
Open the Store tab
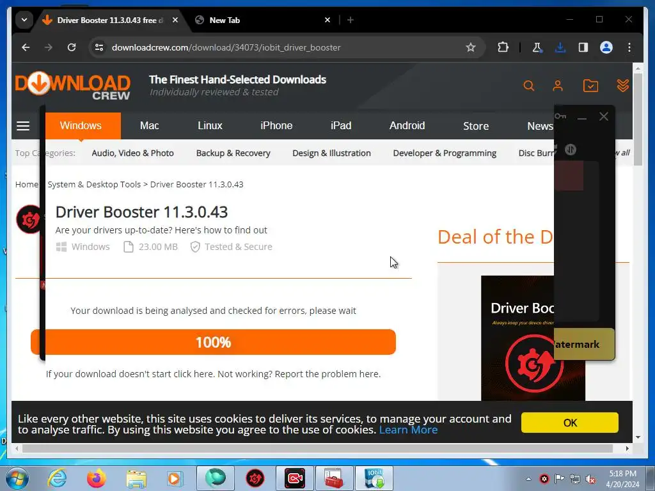pos(476,126)
